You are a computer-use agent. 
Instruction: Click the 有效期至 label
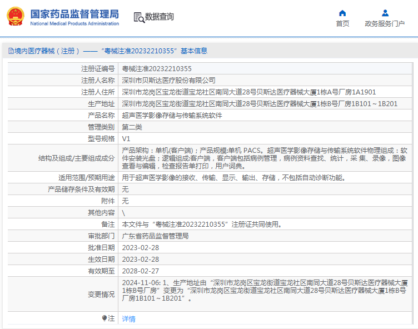coord(101,271)
